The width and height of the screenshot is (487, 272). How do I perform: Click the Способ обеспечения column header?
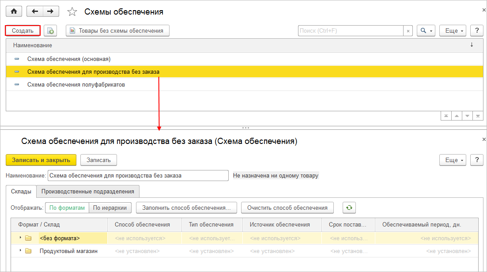144,224
